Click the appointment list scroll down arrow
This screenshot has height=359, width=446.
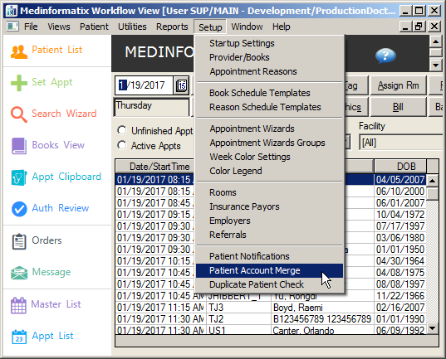coord(433,328)
